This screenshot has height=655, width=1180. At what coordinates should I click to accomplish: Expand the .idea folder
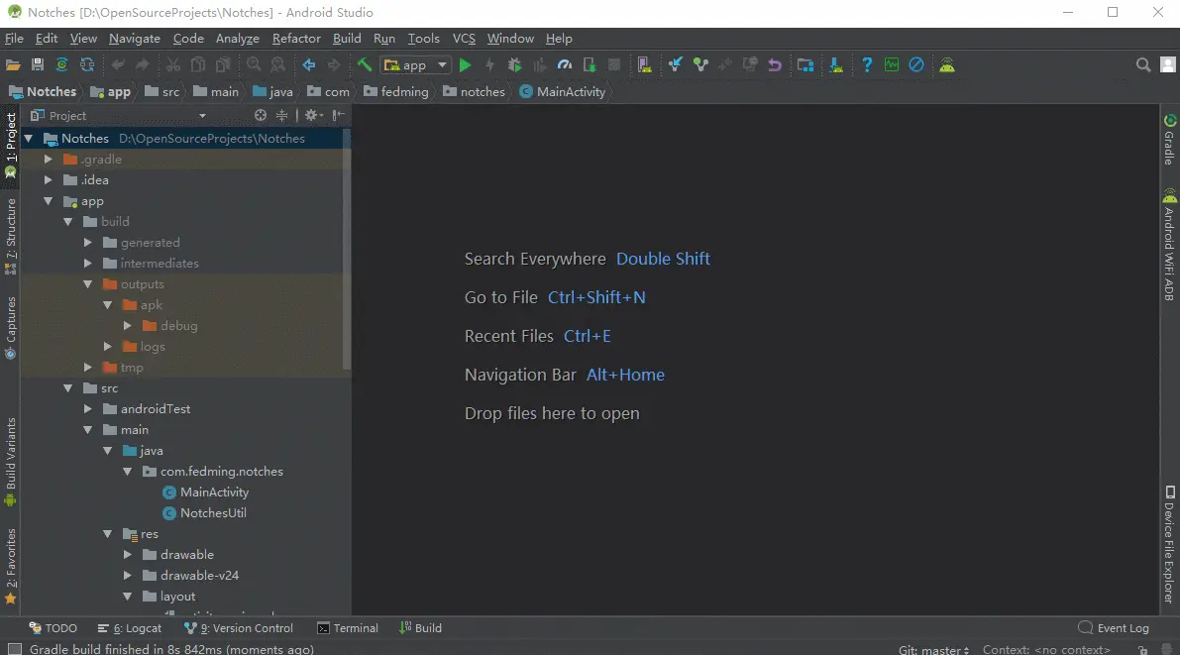tap(49, 180)
